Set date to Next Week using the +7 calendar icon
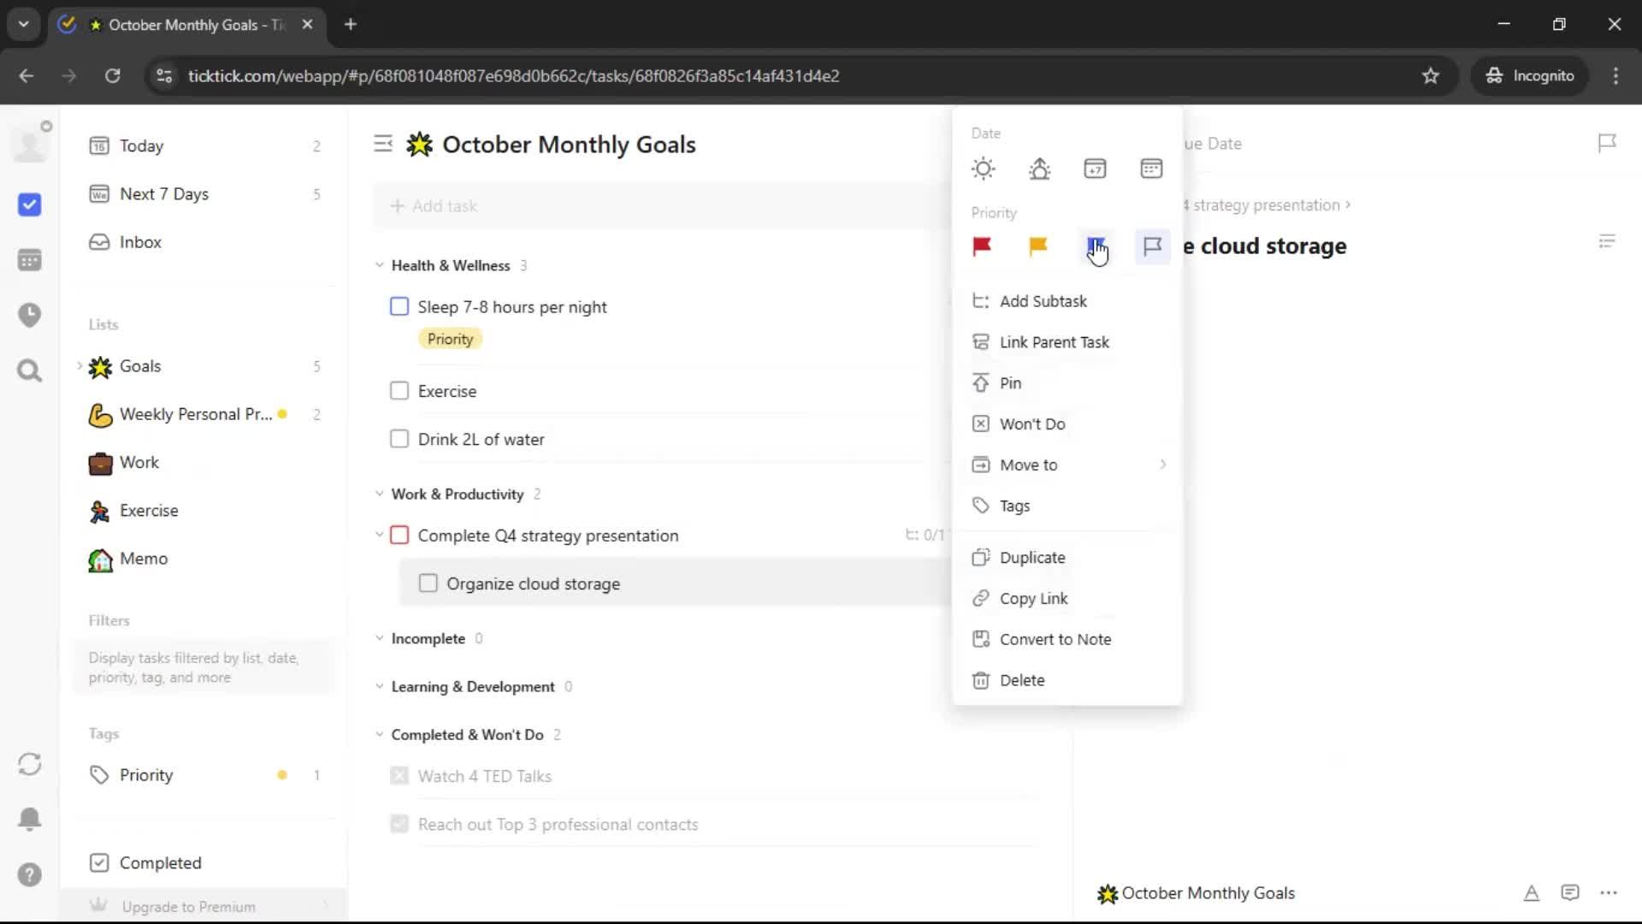Image resolution: width=1642 pixels, height=924 pixels. 1095,169
